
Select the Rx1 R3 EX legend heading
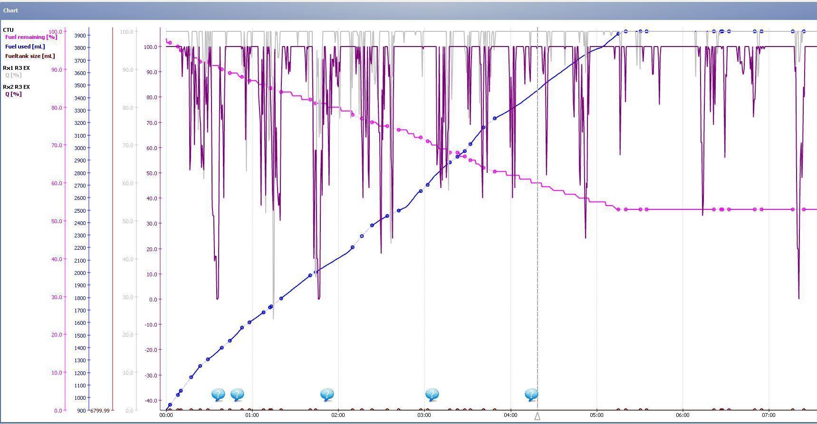[x=16, y=68]
